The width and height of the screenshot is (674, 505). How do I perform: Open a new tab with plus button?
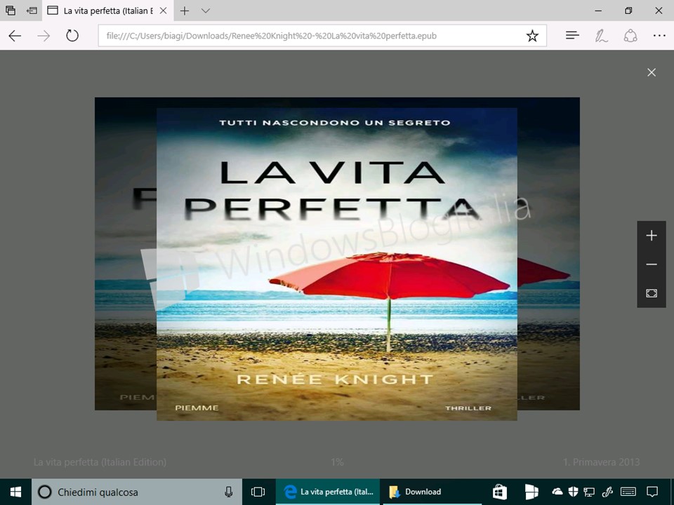coord(185,11)
